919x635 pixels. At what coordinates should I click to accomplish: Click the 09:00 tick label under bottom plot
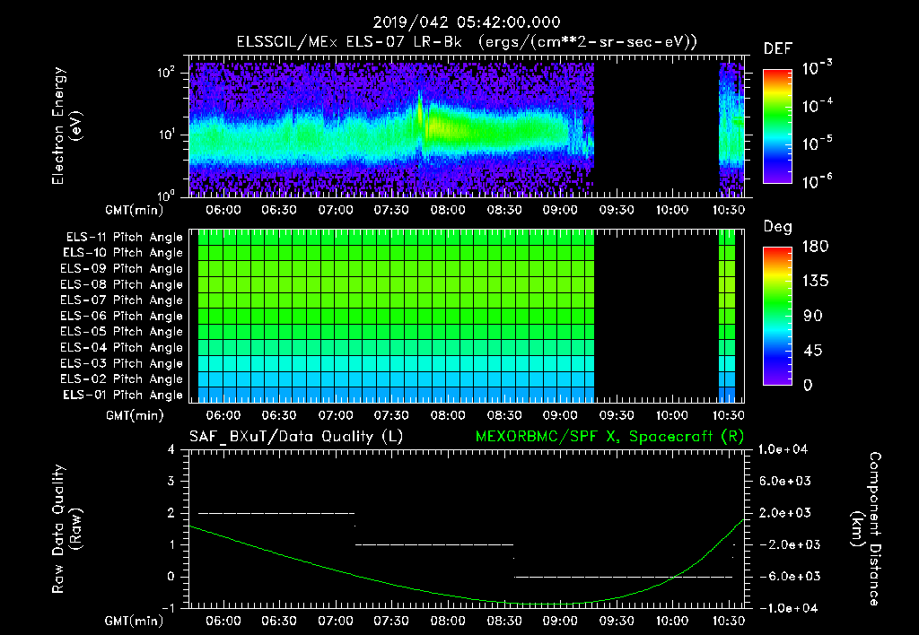coord(560,621)
